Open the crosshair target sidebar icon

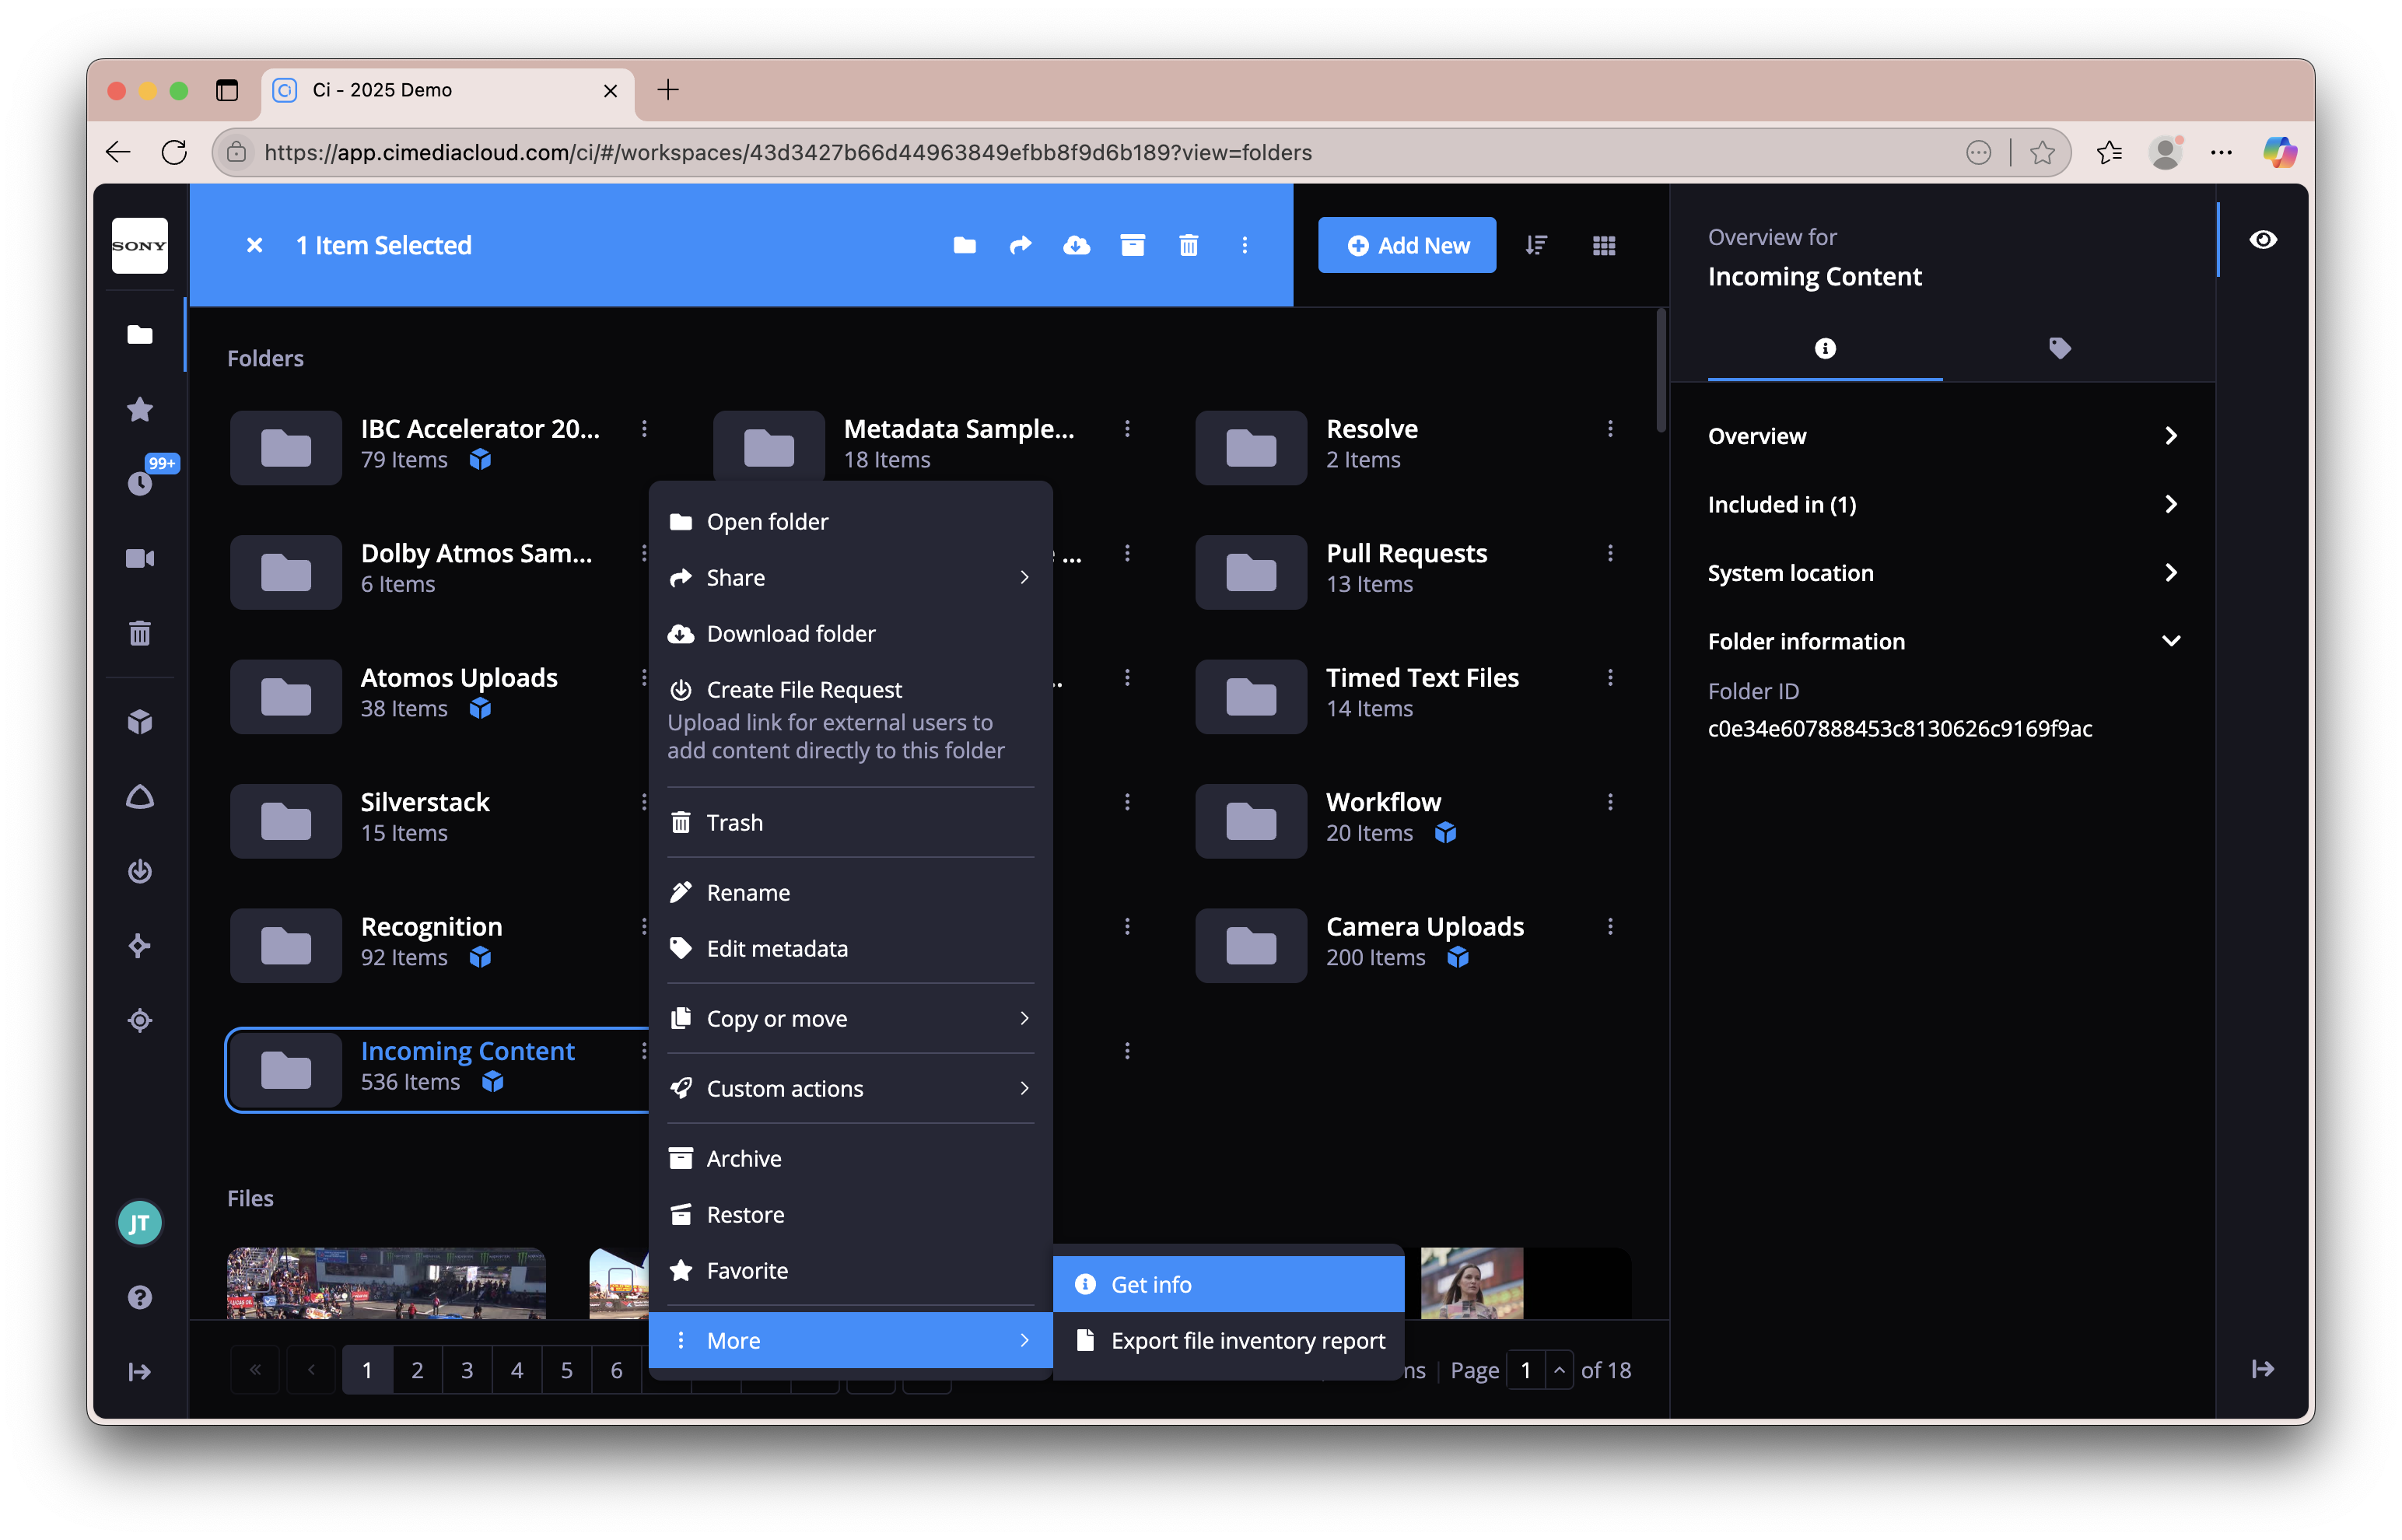point(140,1020)
